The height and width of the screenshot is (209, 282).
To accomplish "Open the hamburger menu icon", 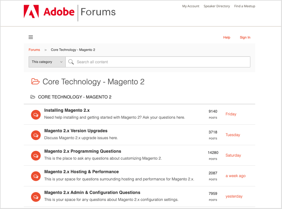I will [x=31, y=37].
